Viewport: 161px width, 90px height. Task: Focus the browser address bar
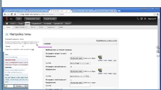pyautogui.click(x=85, y=14)
